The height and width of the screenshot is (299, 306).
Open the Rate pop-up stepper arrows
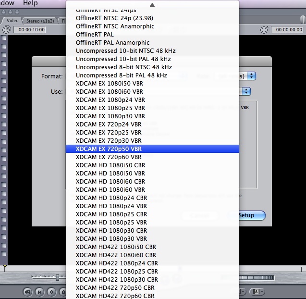point(252,76)
